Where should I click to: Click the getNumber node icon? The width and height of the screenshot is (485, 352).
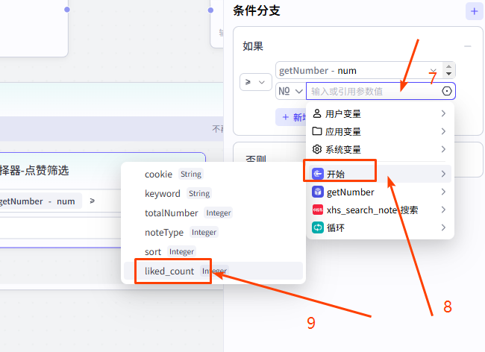(x=317, y=192)
